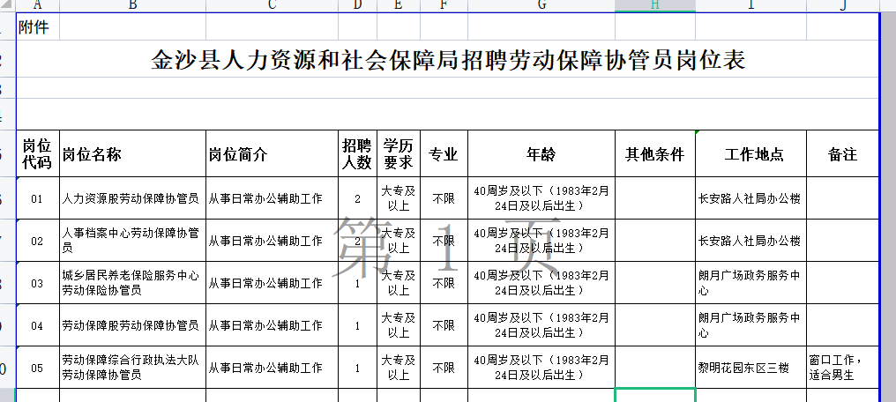Select 朗月广场政务服务中心 for position 03
The width and height of the screenshot is (896, 402).
[x=750, y=283]
